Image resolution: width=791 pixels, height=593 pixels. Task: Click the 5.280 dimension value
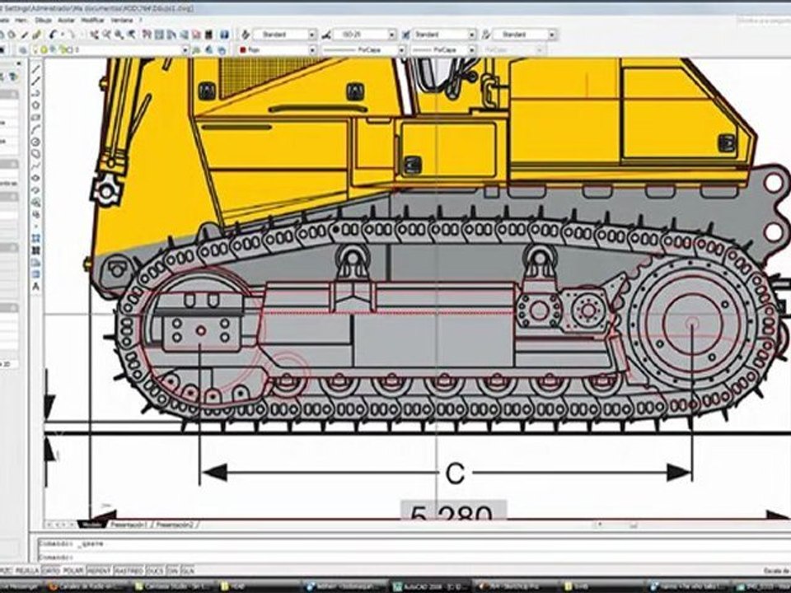[x=452, y=511]
